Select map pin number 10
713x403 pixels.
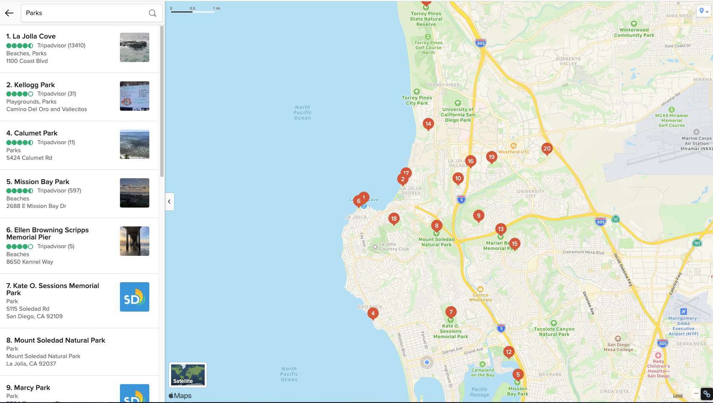(x=458, y=178)
